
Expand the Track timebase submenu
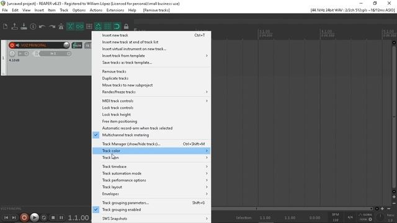pyautogui.click(x=151, y=167)
